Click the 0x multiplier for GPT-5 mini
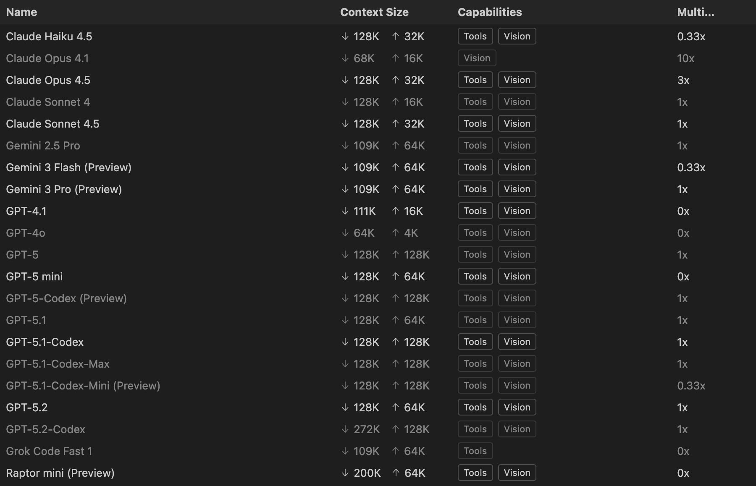Viewport: 756px width, 486px height. [x=683, y=277]
